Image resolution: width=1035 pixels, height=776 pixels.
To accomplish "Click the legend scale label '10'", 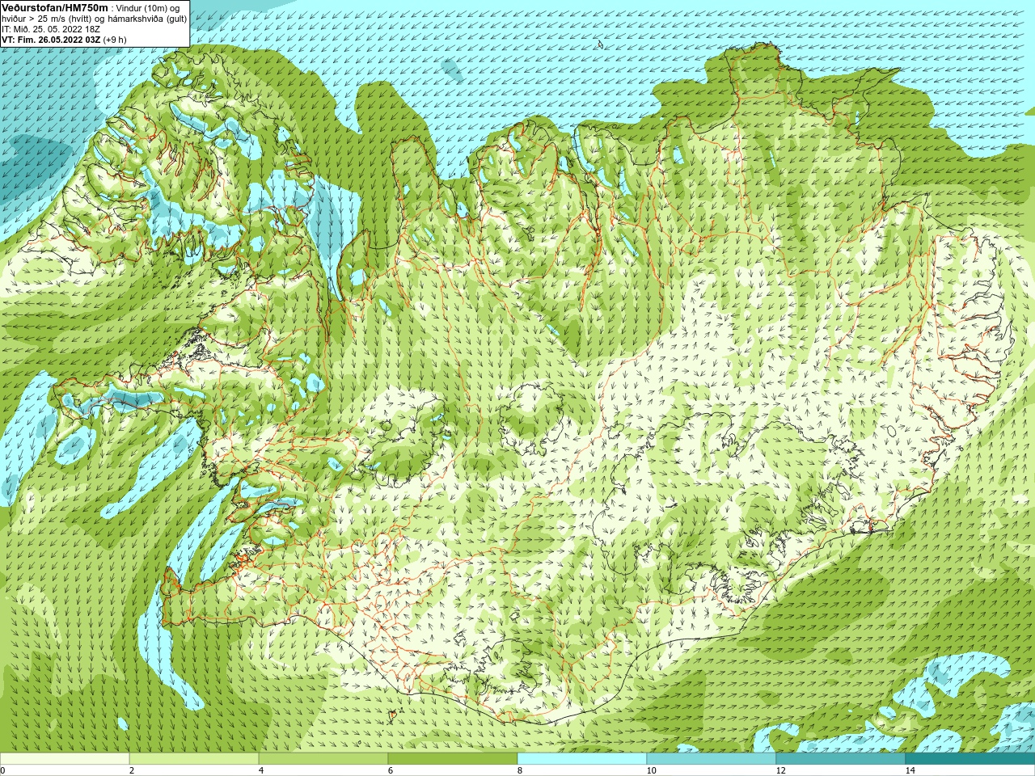I will click(651, 770).
